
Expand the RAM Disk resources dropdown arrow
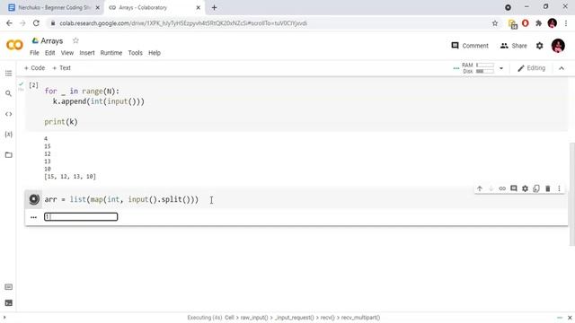pyautogui.click(x=501, y=68)
